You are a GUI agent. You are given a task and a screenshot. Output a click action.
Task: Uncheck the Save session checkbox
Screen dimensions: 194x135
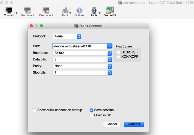(91, 110)
